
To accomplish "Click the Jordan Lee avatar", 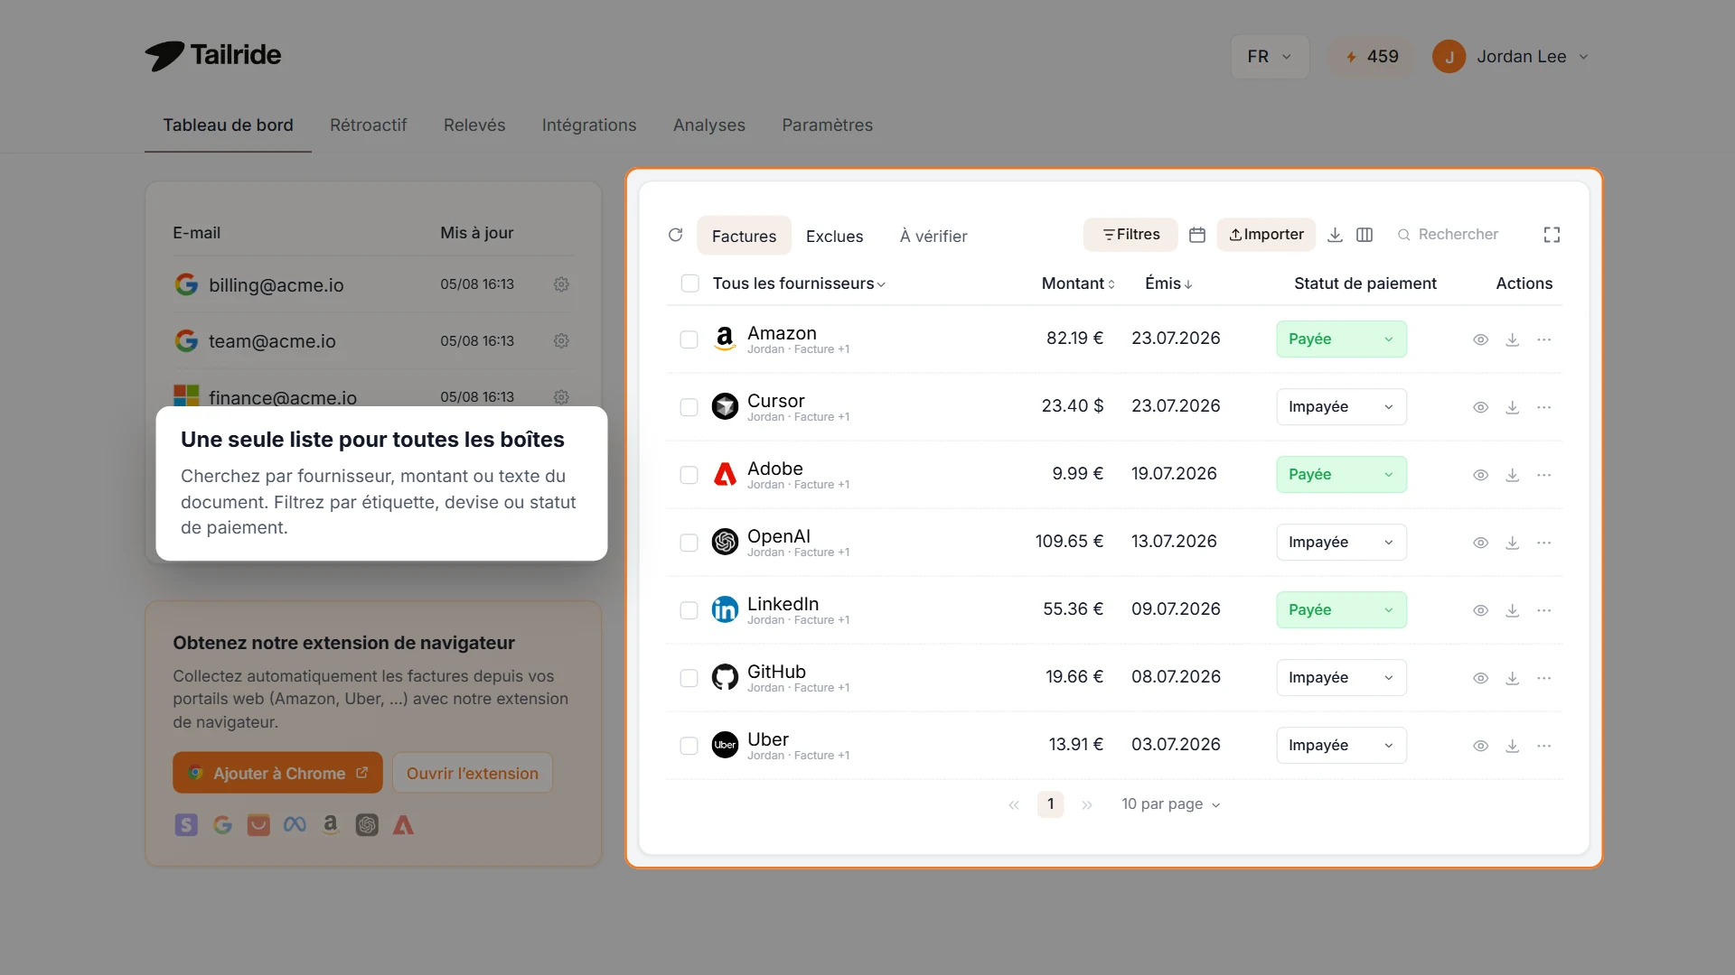I will point(1449,57).
